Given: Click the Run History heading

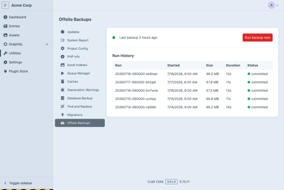Looking at the screenshot, I should [123, 56].
